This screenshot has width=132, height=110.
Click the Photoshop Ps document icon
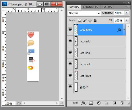click(x=5, y=4)
